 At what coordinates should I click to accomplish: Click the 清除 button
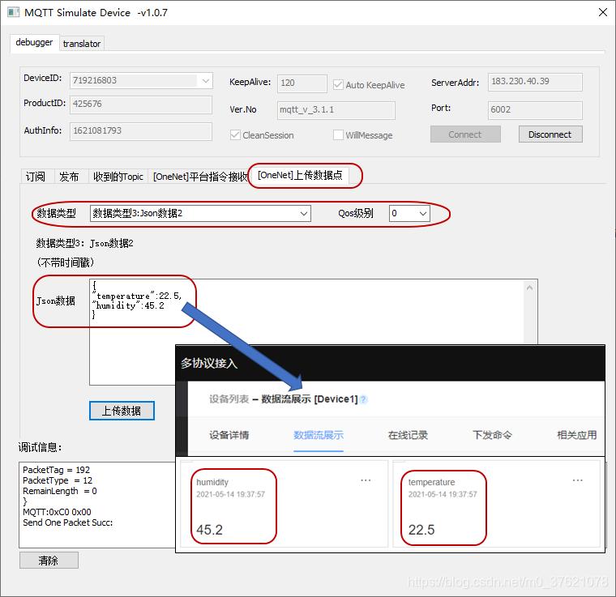[x=49, y=561]
